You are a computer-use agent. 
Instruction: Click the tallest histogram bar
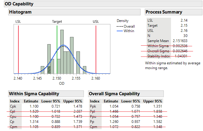tap(62, 51)
